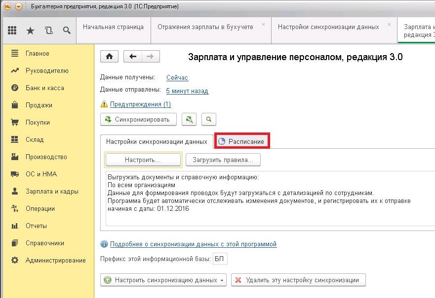Open the Руководителю section

(47, 71)
